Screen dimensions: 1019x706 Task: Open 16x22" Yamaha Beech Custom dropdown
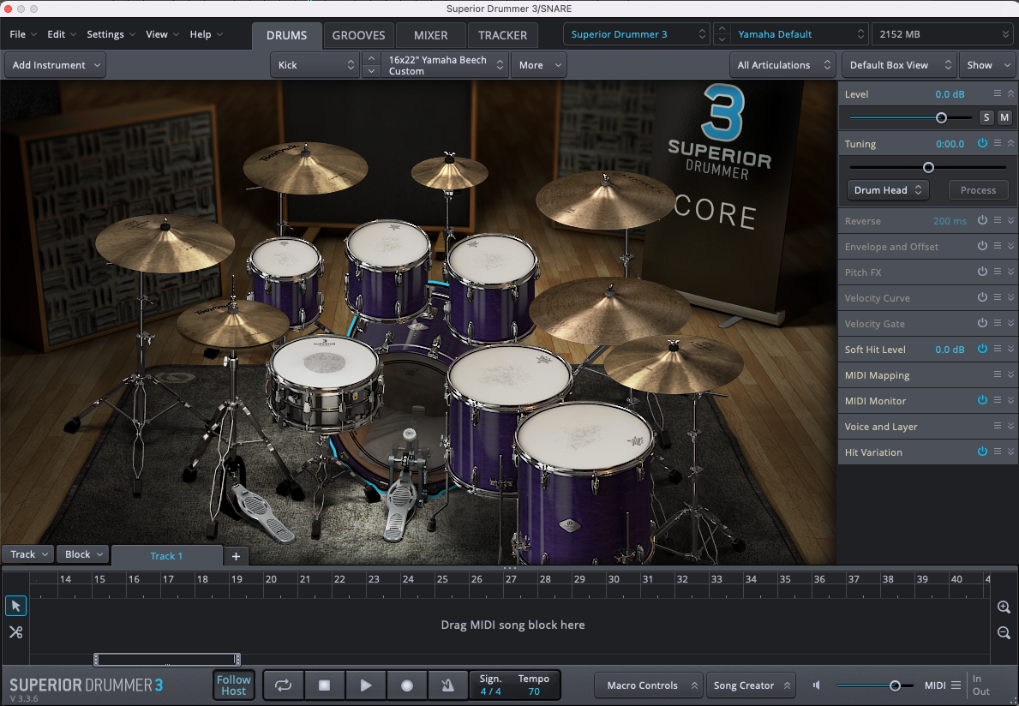(444, 65)
